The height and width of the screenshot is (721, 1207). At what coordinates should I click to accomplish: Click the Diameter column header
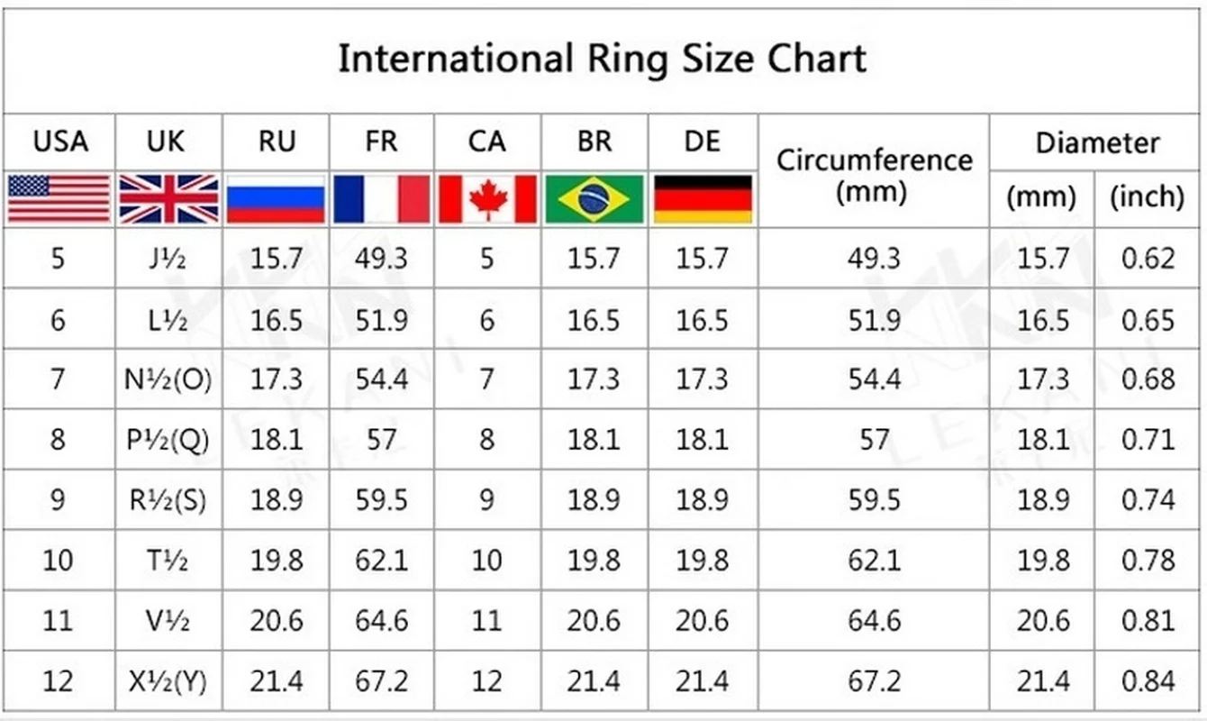click(x=1097, y=142)
